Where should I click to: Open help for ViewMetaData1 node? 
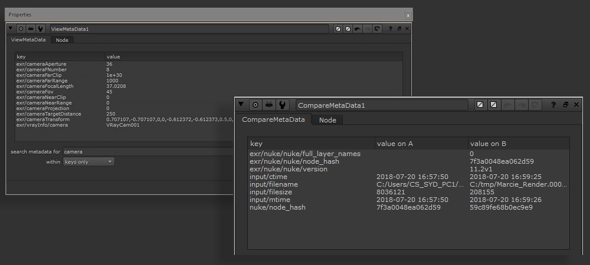[391, 28]
